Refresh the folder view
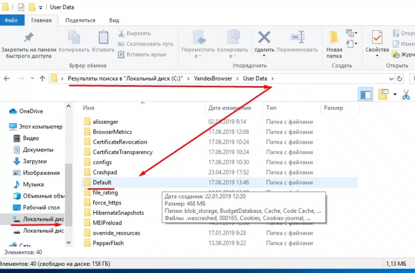 coord(399,79)
